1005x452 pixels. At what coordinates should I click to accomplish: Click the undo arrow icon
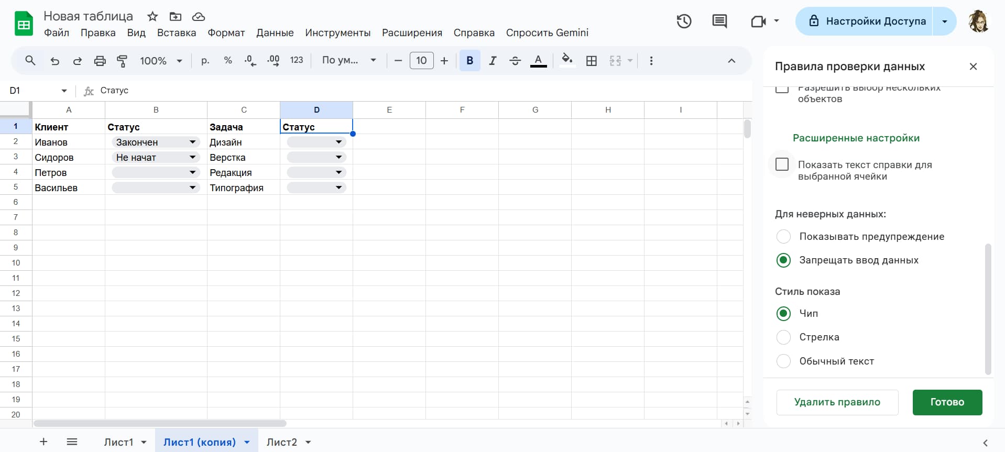[54, 61]
